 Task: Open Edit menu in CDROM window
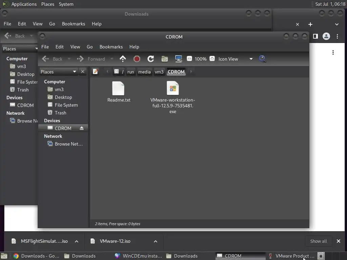point(60,47)
